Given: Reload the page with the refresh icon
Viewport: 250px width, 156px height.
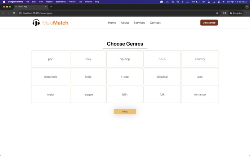Looking at the screenshot, I should (x=14, y=13).
